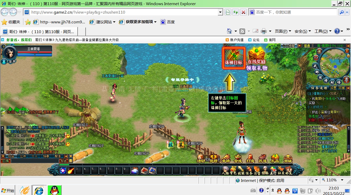This screenshot has height=195, width=351.
Task: Open the 任务 quests panel
Action: pos(249,171)
